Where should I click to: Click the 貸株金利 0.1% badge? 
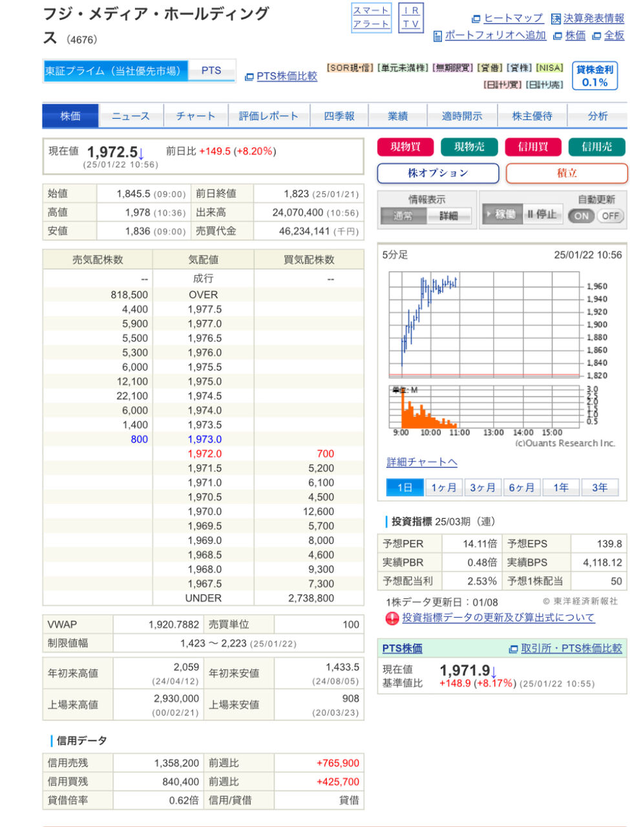click(594, 76)
